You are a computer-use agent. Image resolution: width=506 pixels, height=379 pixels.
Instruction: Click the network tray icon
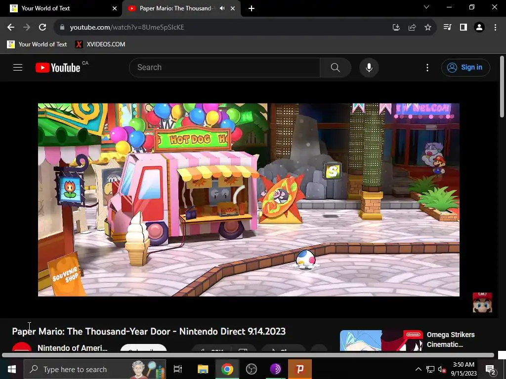[430, 369]
